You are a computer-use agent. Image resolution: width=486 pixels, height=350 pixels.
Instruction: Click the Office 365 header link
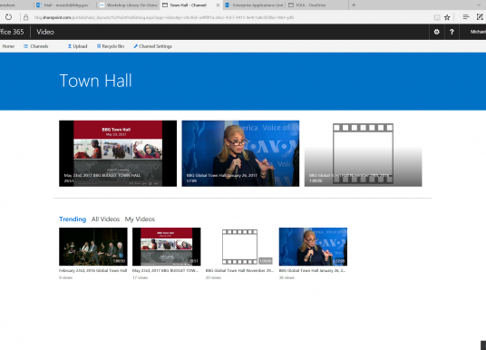pyautogui.click(x=12, y=32)
